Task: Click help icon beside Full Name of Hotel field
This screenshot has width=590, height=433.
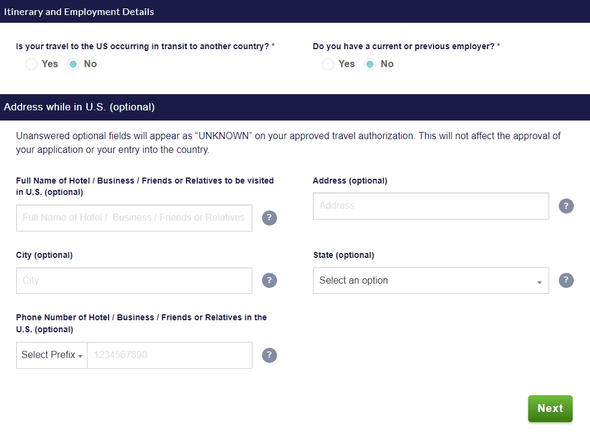Action: 269,218
